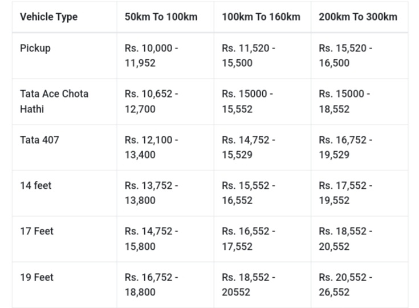Click the Vehicle Type column header
Image resolution: width=419 pixels, height=308 pixels.
click(48, 17)
